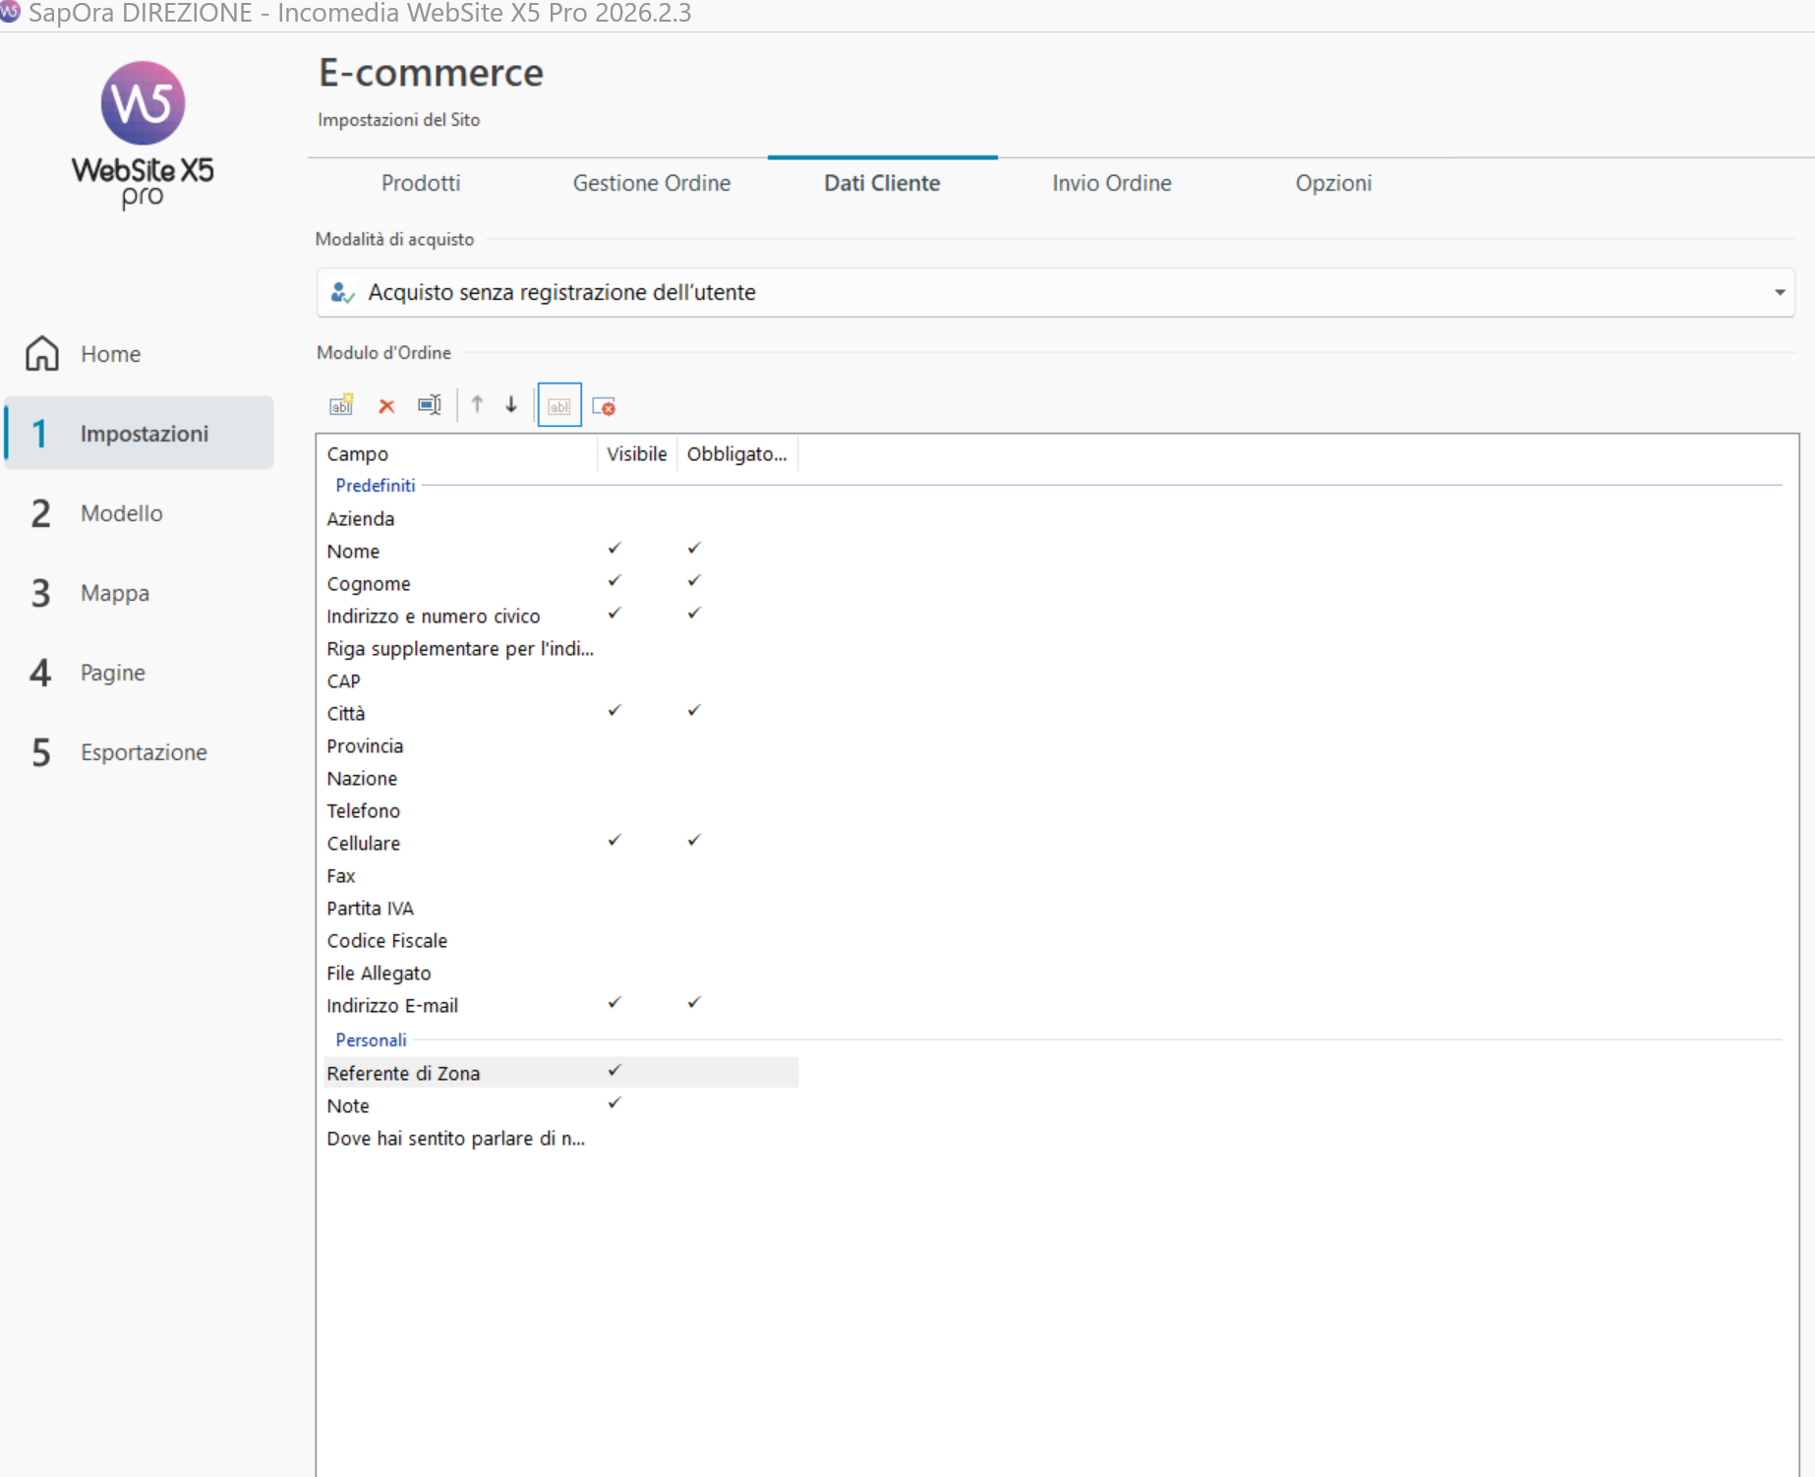
Task: Add a new custom field to order form
Action: (341, 405)
